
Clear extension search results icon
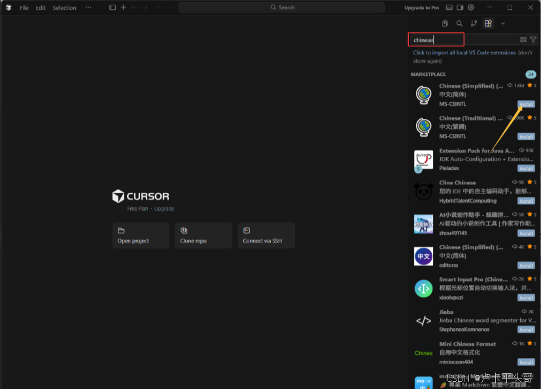(x=523, y=40)
